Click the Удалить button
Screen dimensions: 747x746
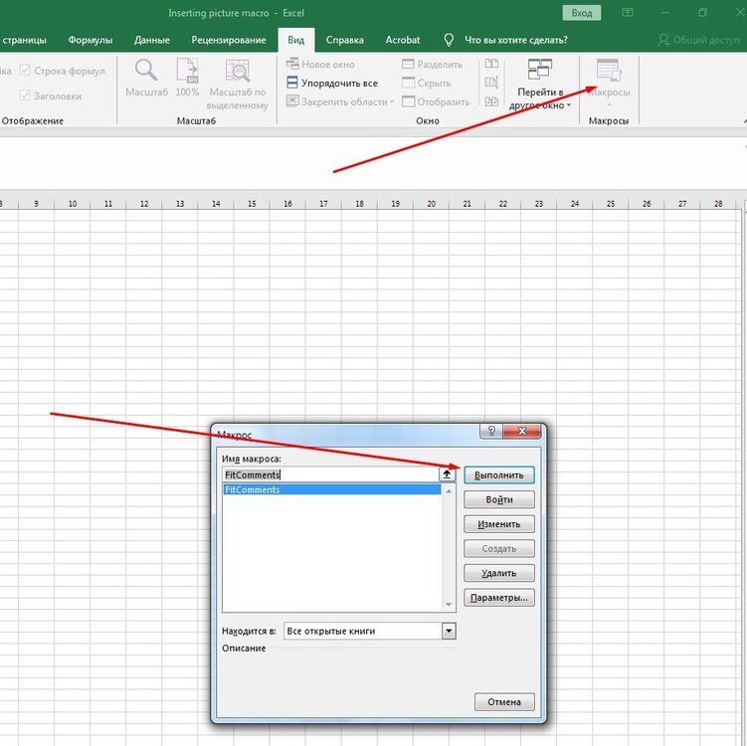[498, 573]
